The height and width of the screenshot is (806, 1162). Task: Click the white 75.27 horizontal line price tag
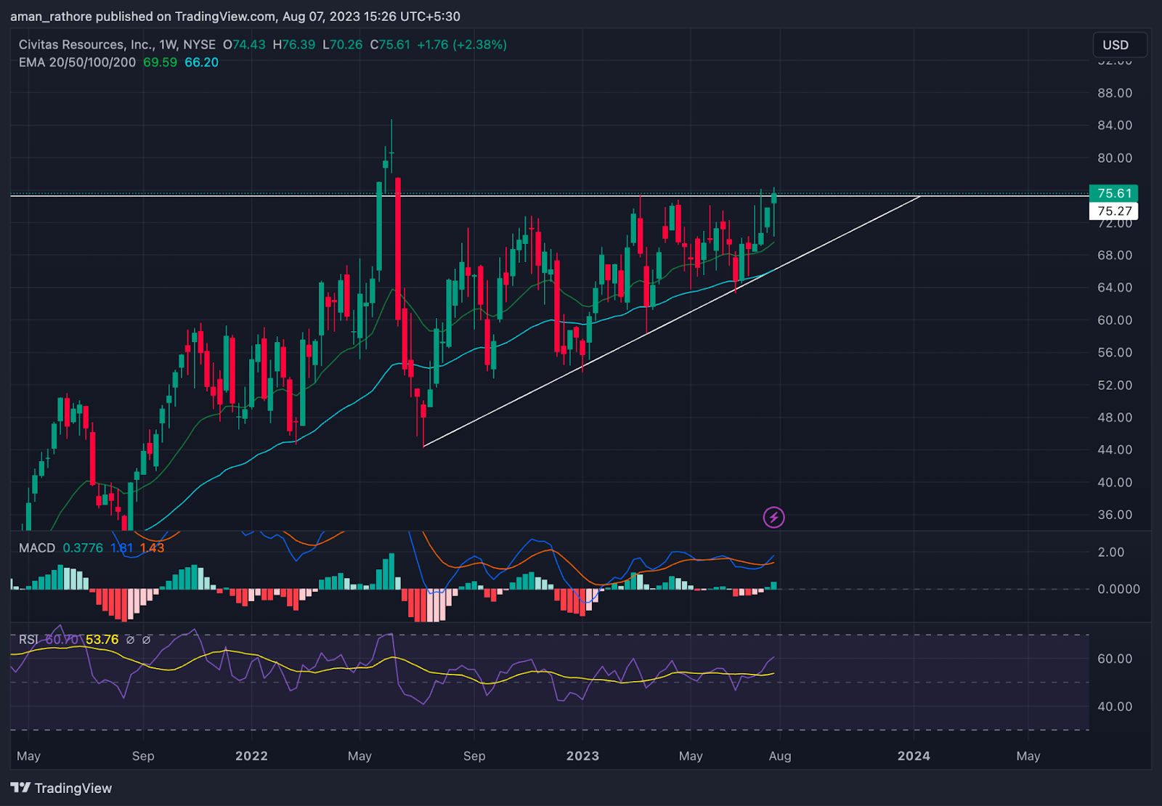[1114, 211]
